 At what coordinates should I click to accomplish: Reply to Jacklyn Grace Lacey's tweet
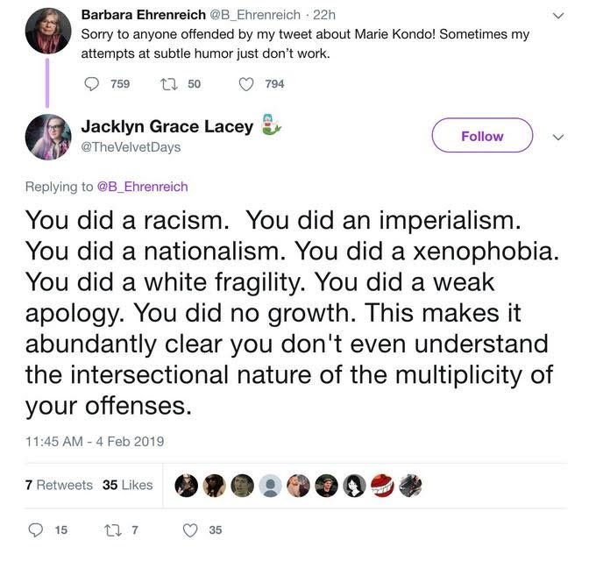(x=37, y=529)
